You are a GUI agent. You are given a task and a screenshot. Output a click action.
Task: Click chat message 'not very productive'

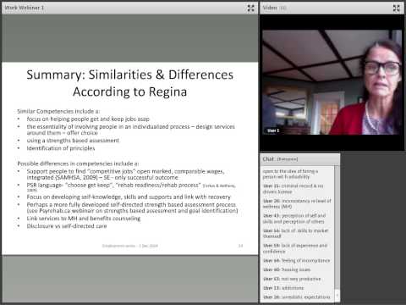click(292, 279)
